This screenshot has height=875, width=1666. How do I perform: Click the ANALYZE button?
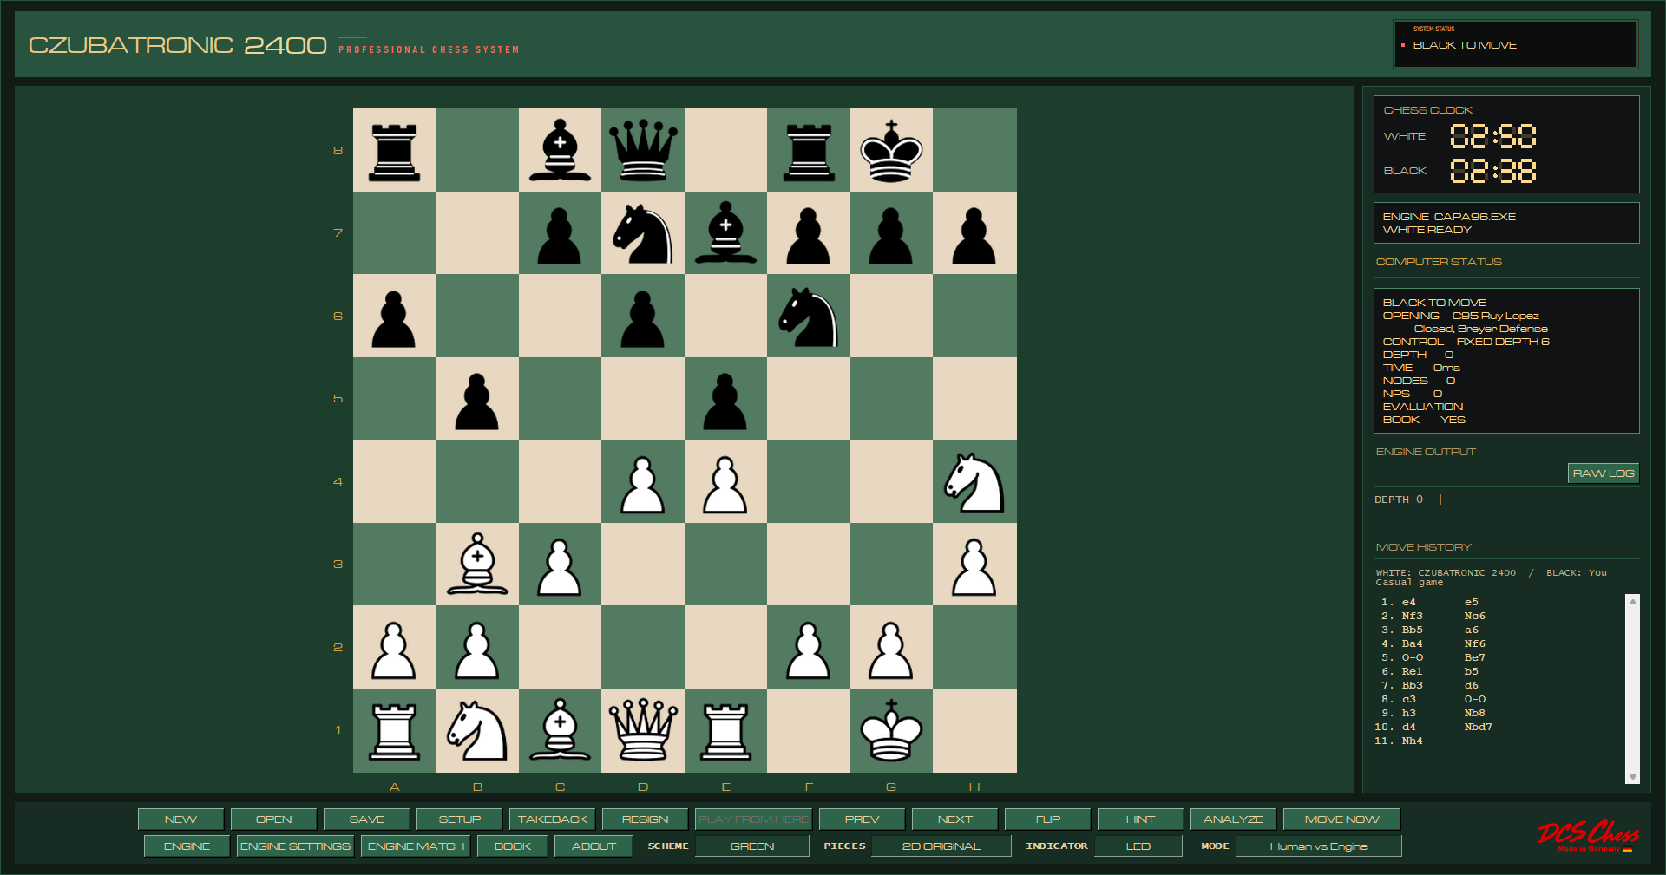point(1233,819)
